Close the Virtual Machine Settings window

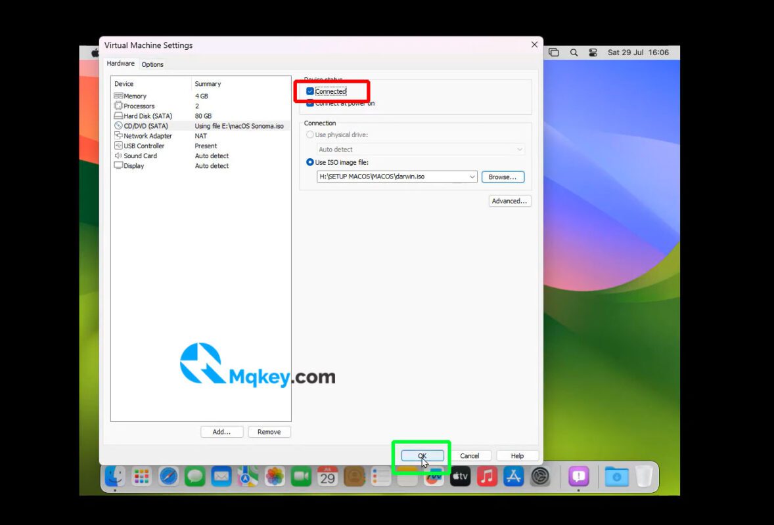click(534, 45)
